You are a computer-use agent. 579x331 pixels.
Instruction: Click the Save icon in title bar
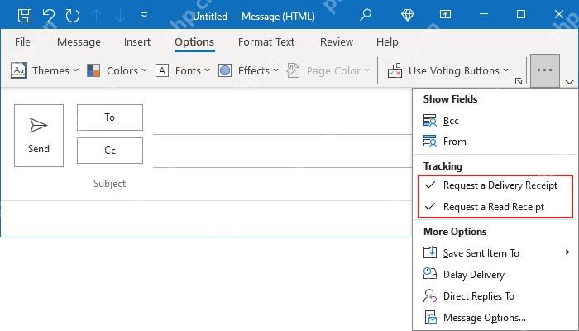[25, 16]
